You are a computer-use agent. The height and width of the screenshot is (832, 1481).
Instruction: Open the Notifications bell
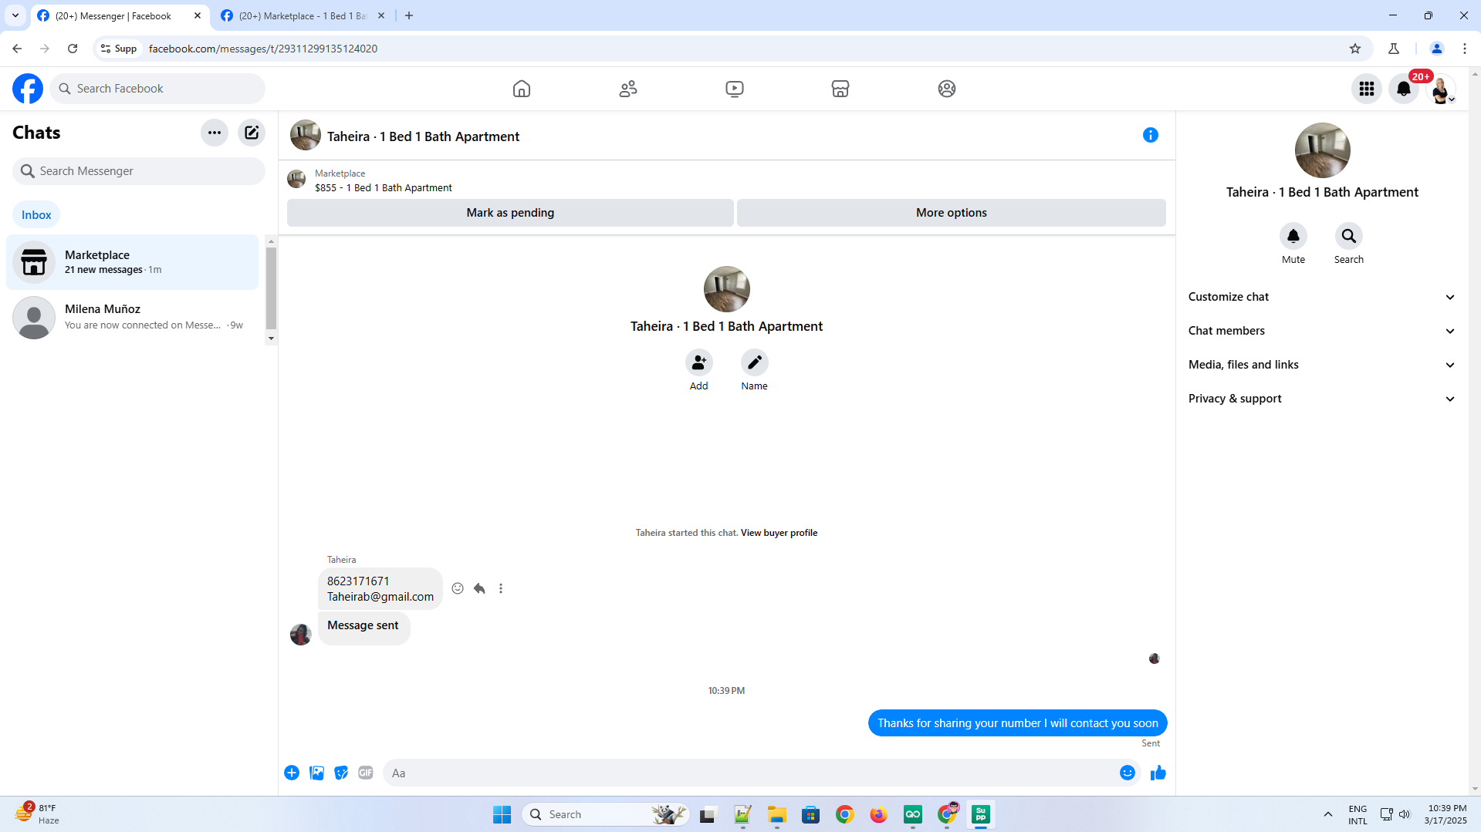[1404, 89]
